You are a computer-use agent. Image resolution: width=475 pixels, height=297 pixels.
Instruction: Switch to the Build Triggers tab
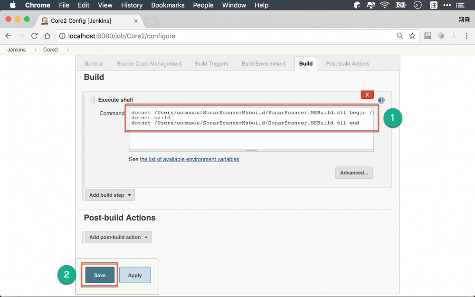coord(211,63)
